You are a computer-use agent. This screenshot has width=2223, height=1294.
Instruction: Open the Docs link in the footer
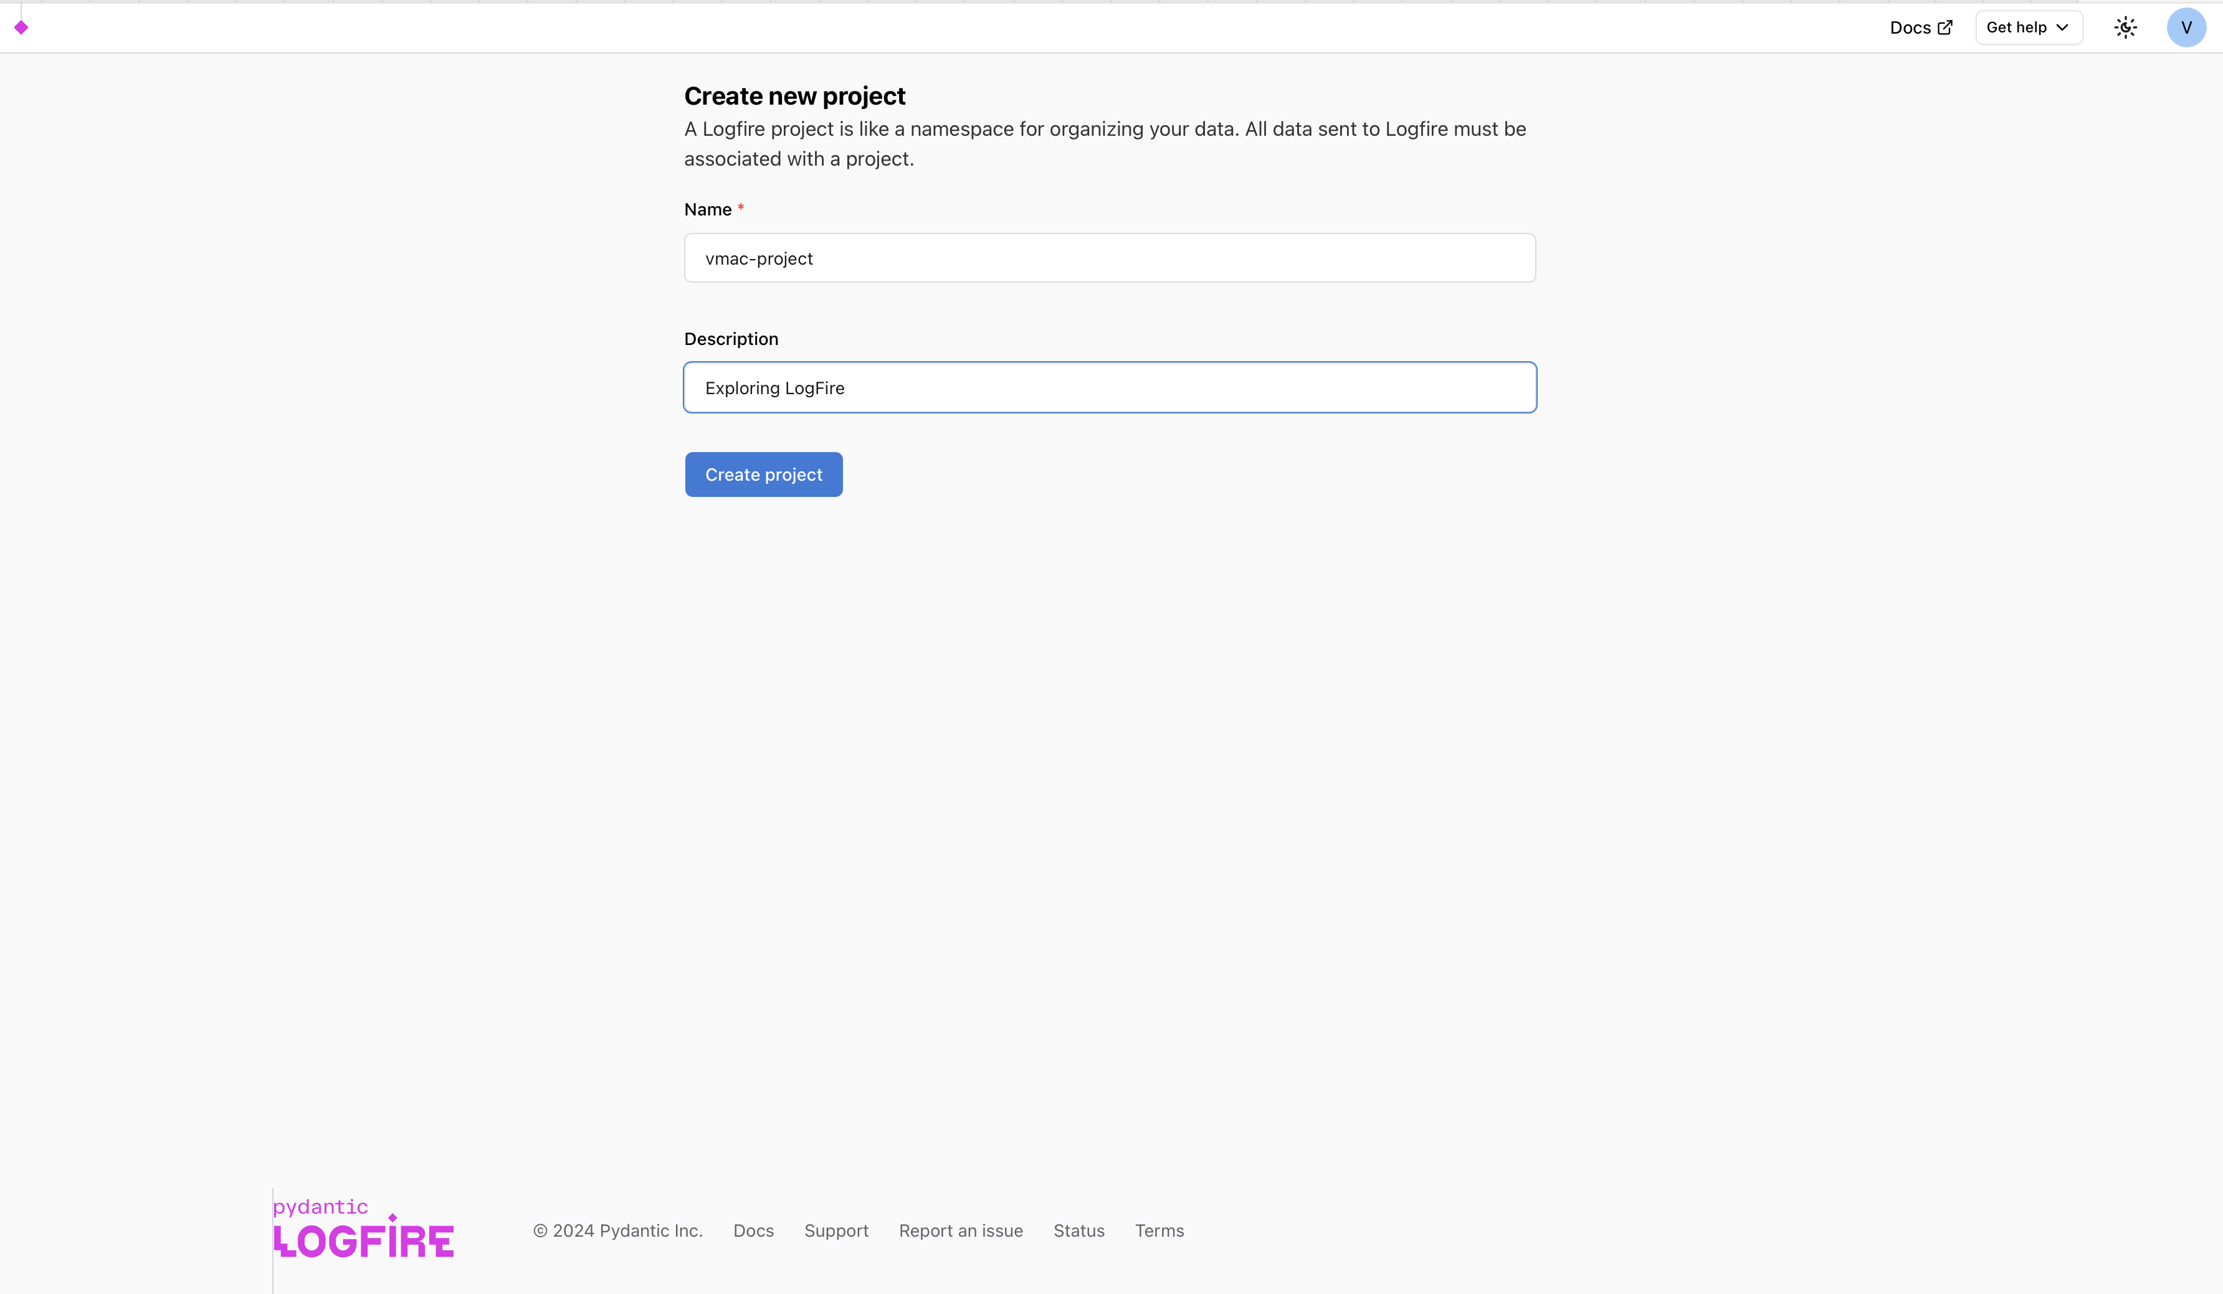(x=753, y=1230)
